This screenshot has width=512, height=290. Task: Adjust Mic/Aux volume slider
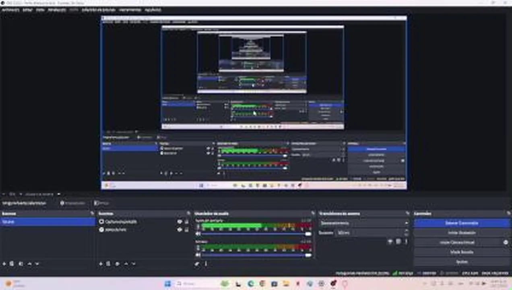256,255
